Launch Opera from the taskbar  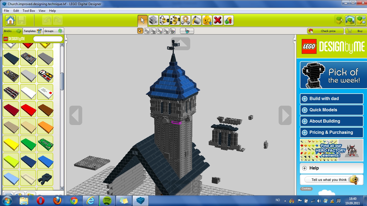click(41, 201)
